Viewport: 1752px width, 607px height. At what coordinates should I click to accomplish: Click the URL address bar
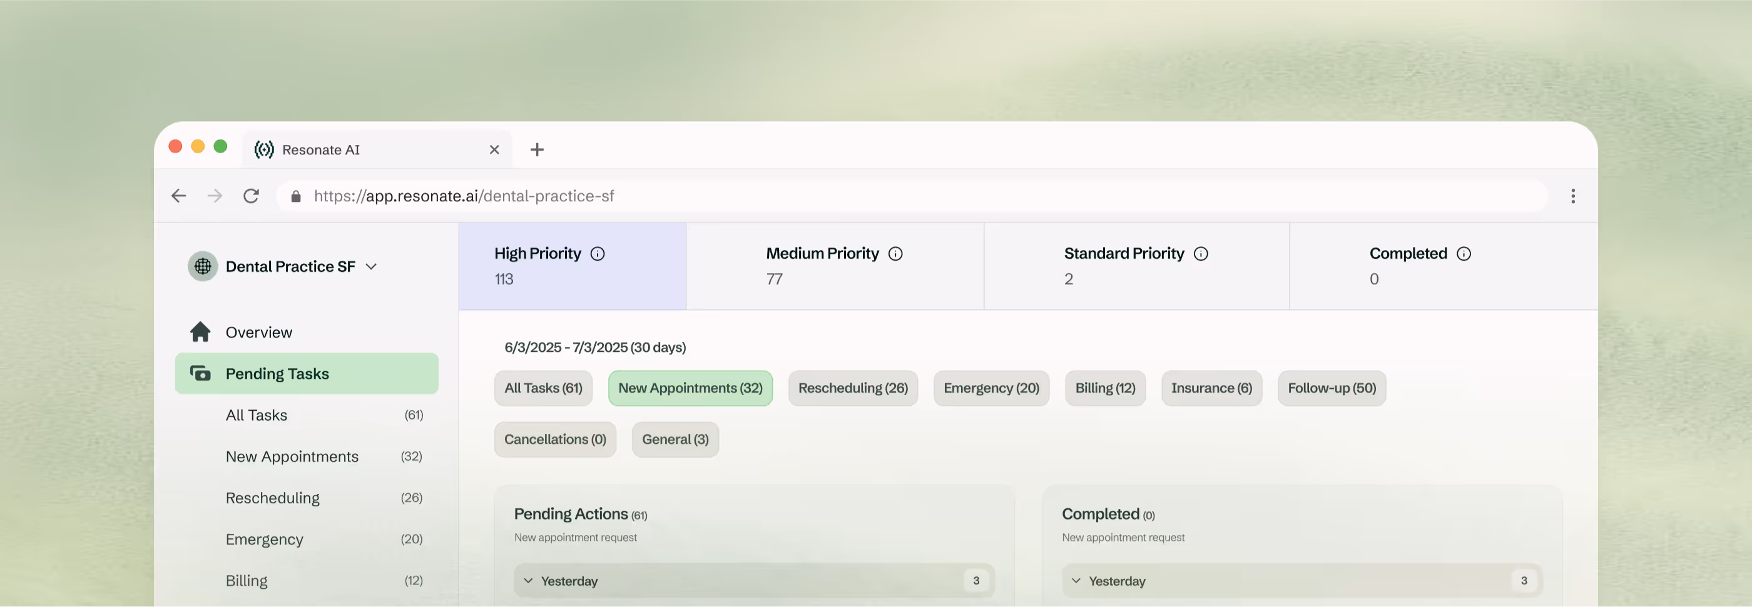coord(912,196)
